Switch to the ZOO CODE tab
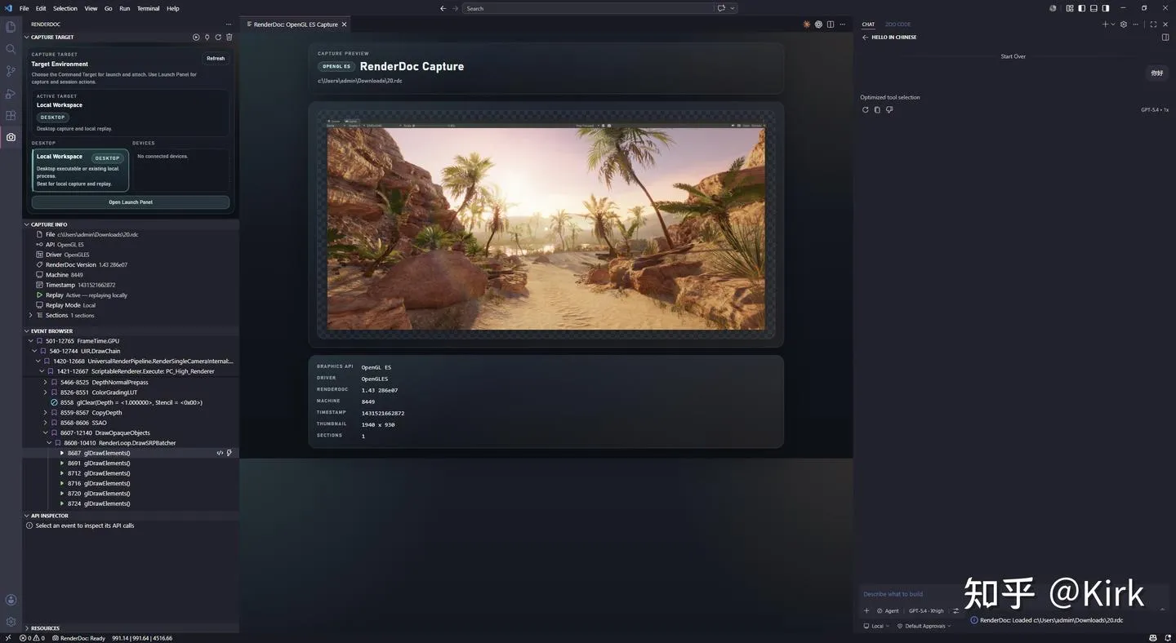 898,24
